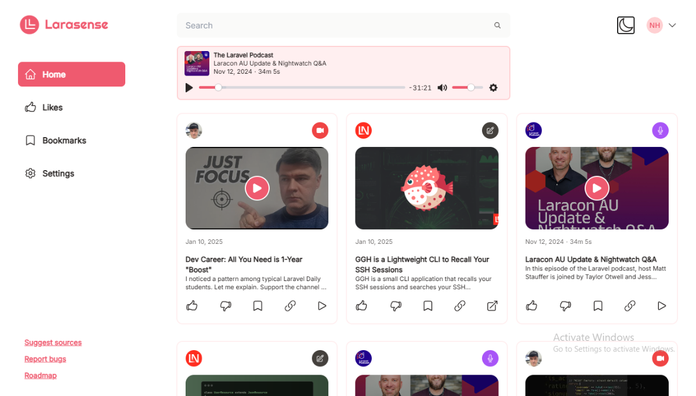
Task: Click Laravel Podcast logo on bottom-row card
Action: [x=364, y=358]
